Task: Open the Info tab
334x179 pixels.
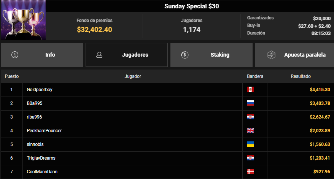Action: (x=42, y=55)
